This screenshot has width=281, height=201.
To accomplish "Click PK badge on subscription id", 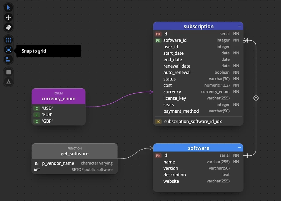I will [158, 34].
